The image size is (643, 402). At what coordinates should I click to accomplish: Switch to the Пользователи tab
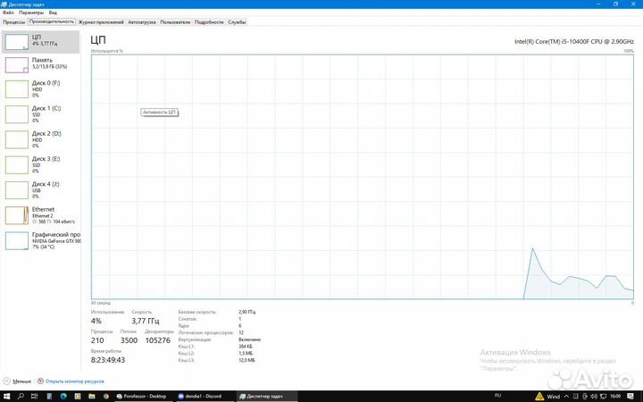[175, 22]
